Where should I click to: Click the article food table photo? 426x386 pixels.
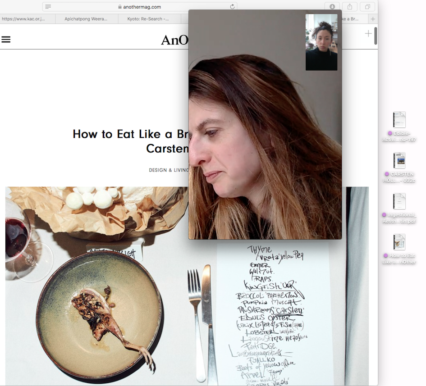click(187, 286)
